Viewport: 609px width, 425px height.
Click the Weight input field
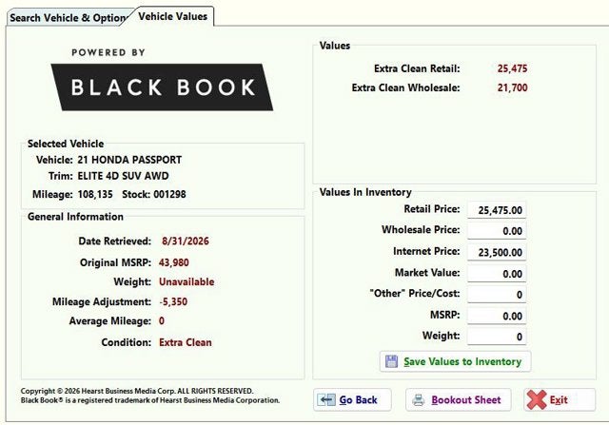point(497,337)
